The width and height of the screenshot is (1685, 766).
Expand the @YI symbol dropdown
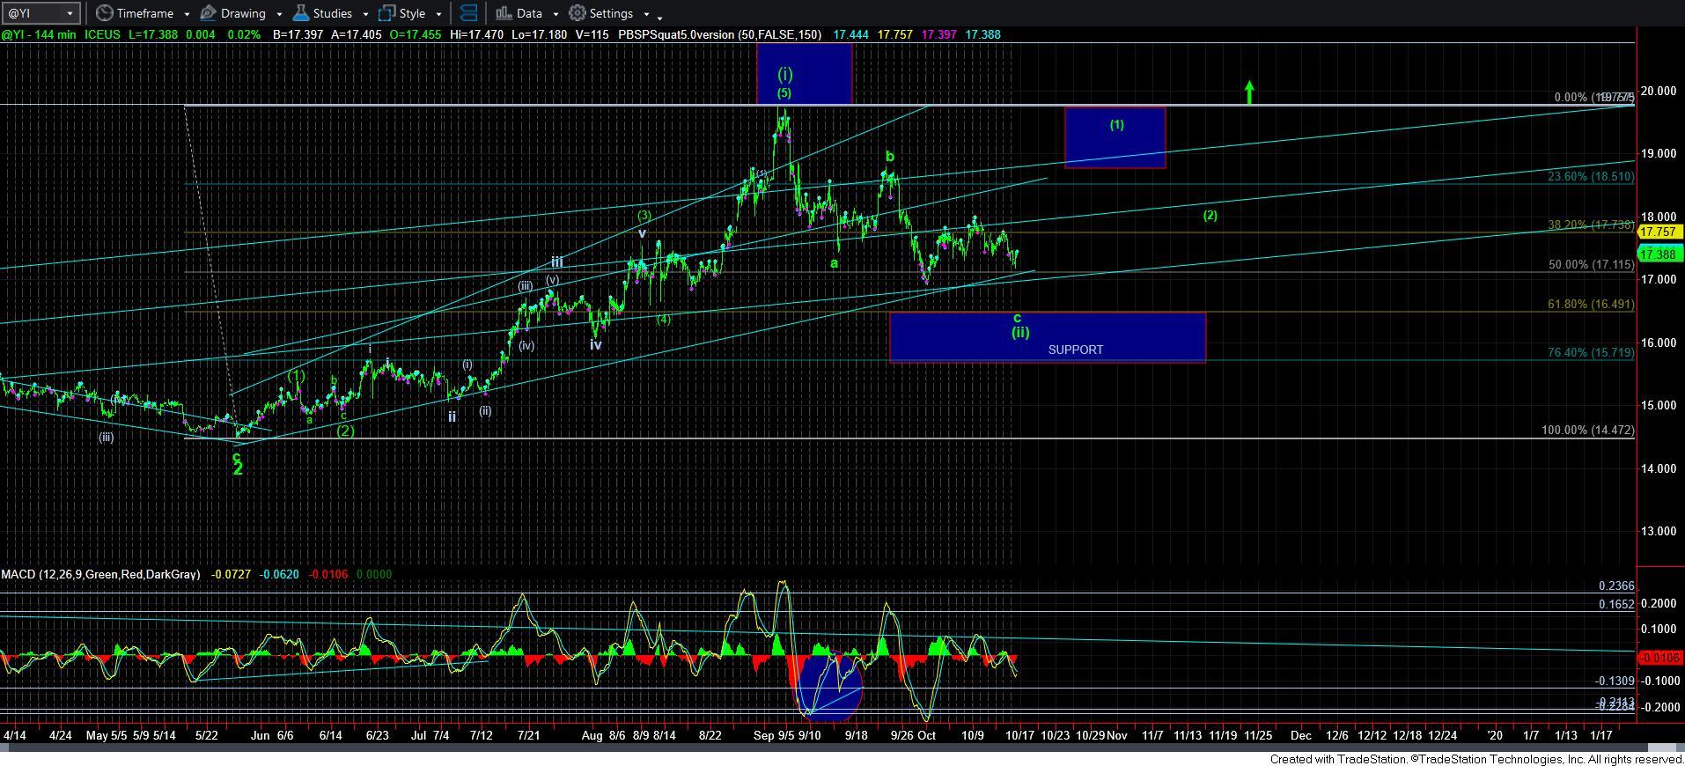click(70, 13)
